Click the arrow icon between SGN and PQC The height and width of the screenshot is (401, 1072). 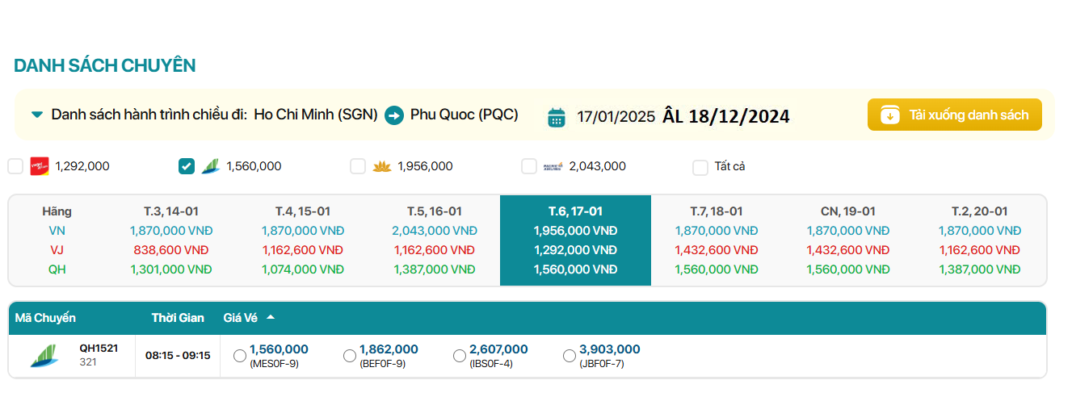point(393,115)
